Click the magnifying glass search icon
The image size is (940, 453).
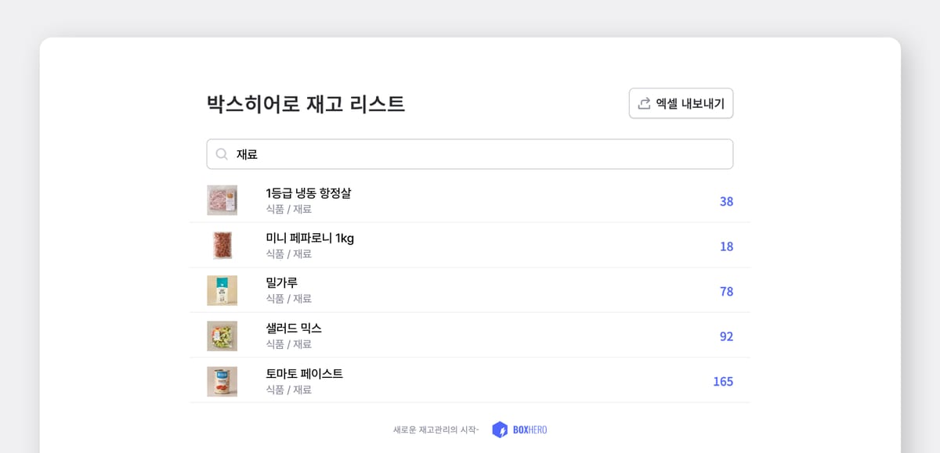222,153
